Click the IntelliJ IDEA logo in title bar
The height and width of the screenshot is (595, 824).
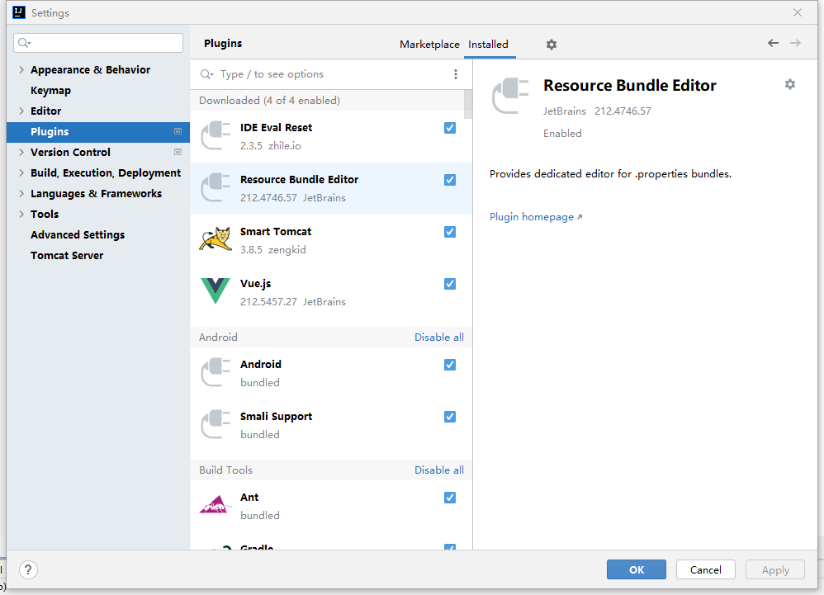click(19, 12)
